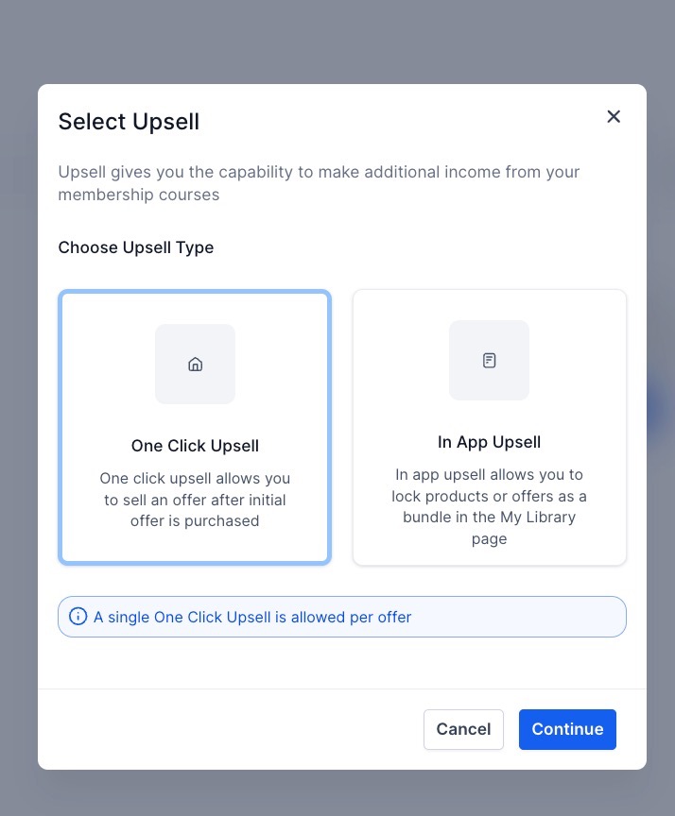Click the "One Click Upsell" card title
This screenshot has height=816, width=675.
click(x=195, y=446)
